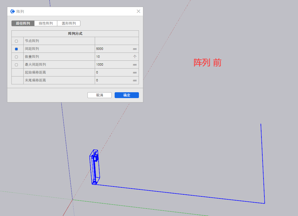This screenshot has width=298, height=216.
Task: Switch to the 路径阵列 tab
Action: point(23,23)
